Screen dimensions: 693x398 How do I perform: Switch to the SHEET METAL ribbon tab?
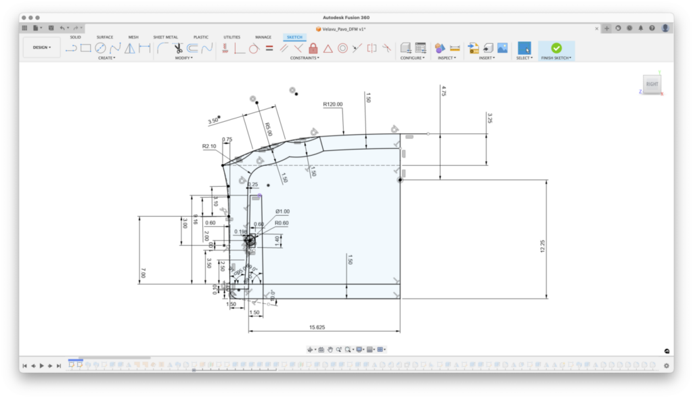coord(164,37)
